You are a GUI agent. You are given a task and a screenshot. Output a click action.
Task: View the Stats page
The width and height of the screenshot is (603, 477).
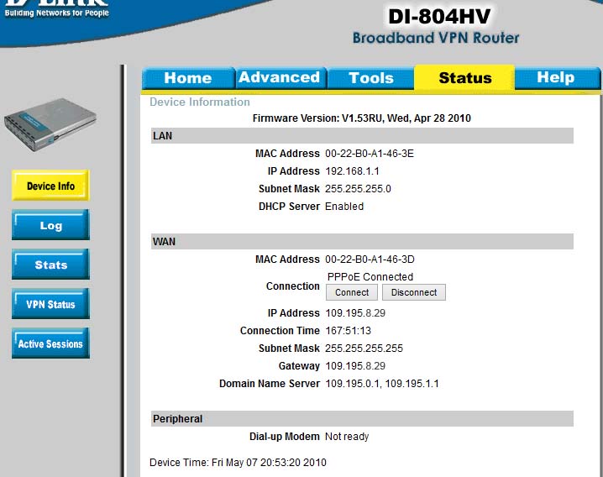point(50,265)
